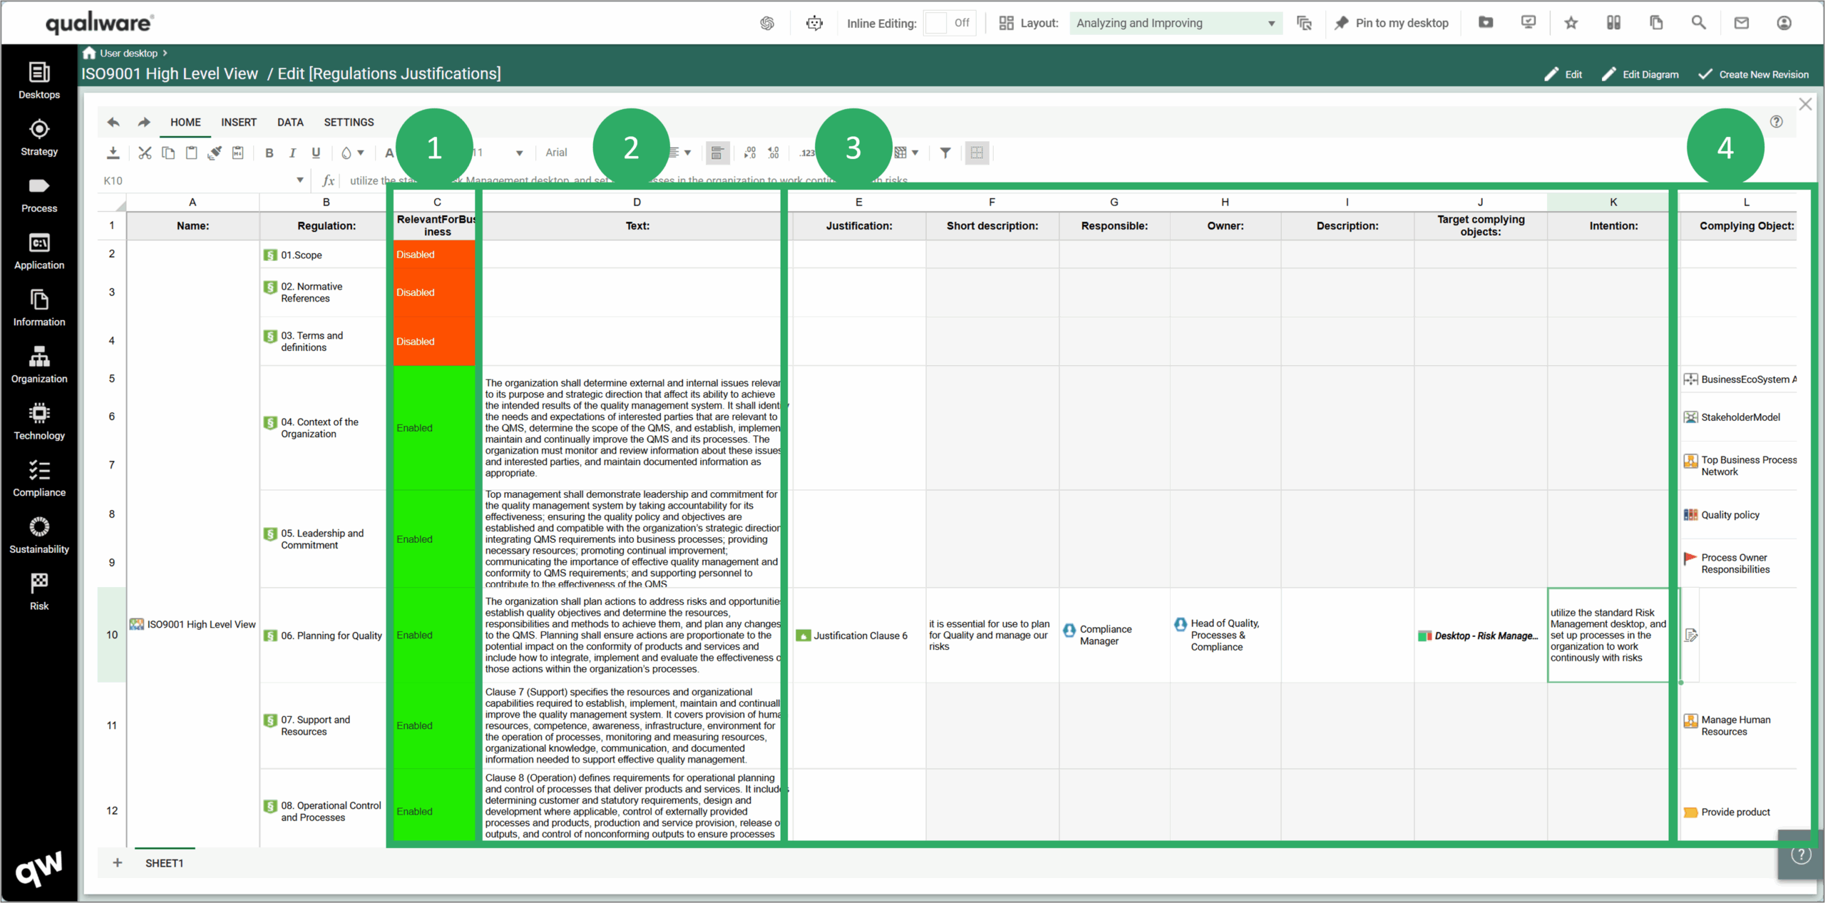Open the Risk sidebar section

tap(39, 592)
